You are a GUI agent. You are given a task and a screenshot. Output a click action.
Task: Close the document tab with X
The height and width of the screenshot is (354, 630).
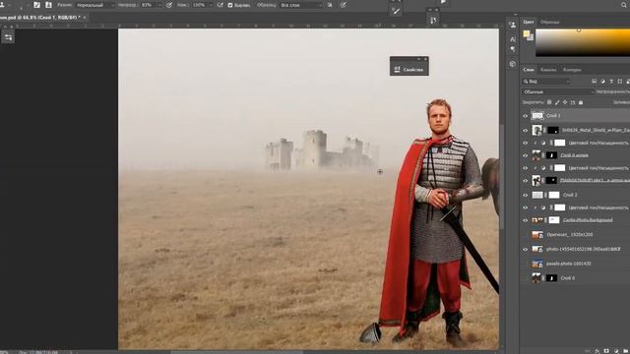point(85,18)
